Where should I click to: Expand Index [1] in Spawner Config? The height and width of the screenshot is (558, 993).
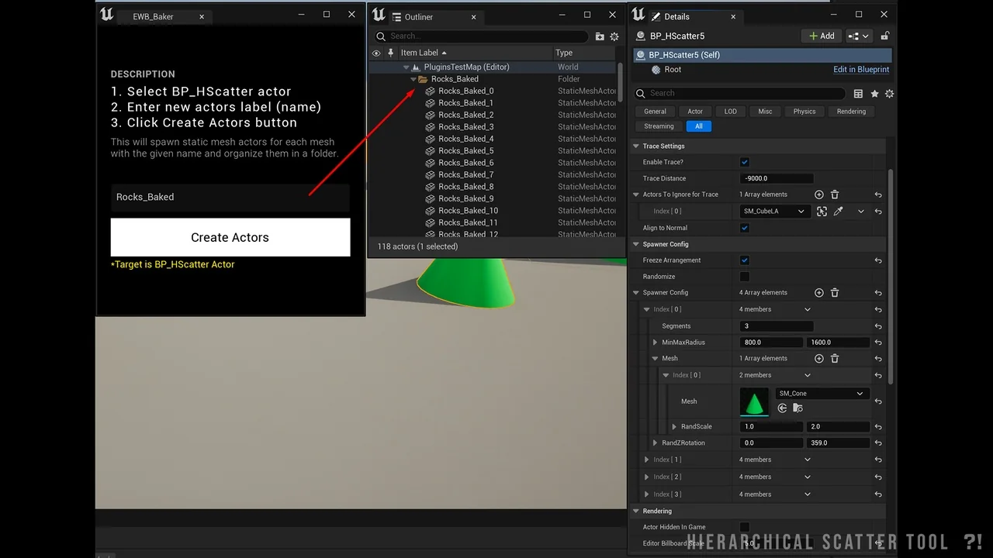click(646, 459)
